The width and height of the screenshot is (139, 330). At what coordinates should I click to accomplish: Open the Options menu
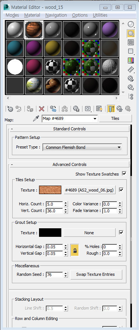(x=80, y=15)
